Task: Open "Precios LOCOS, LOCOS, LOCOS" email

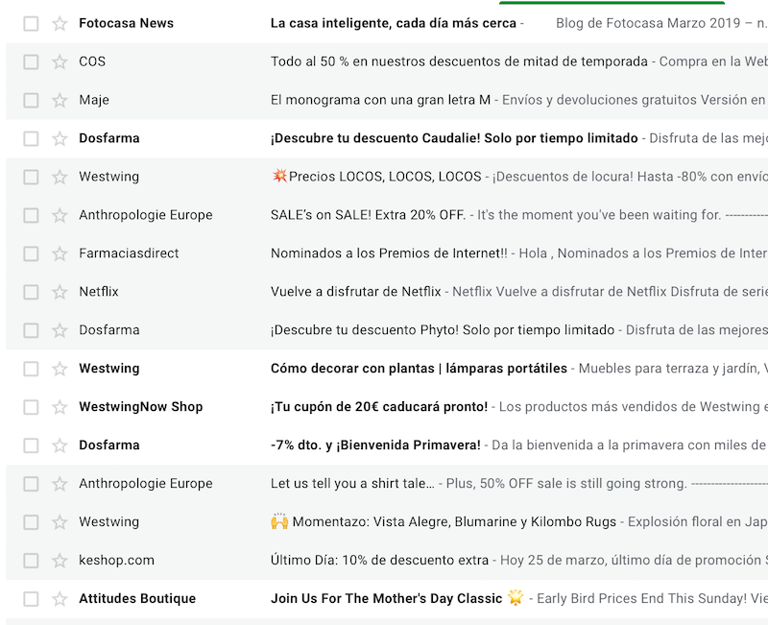Action: click(376, 177)
